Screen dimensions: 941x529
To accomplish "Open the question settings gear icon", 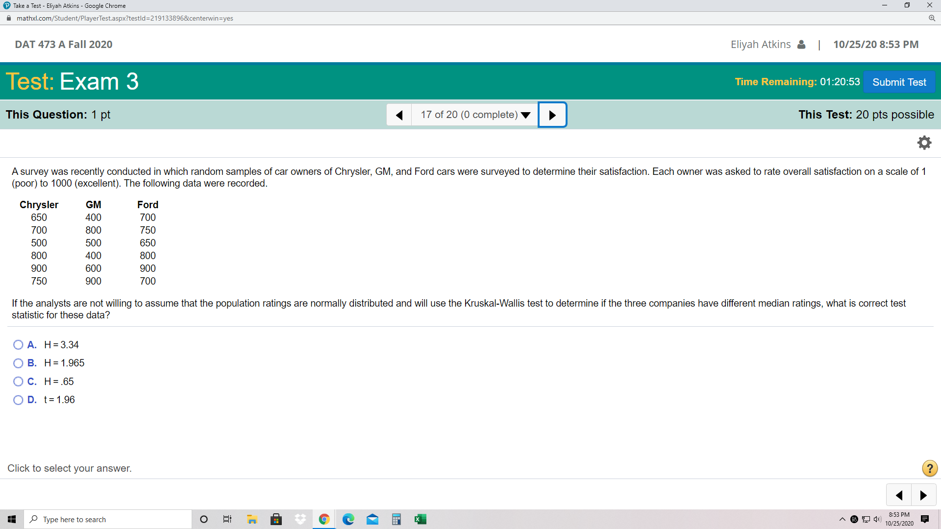I will (x=924, y=143).
